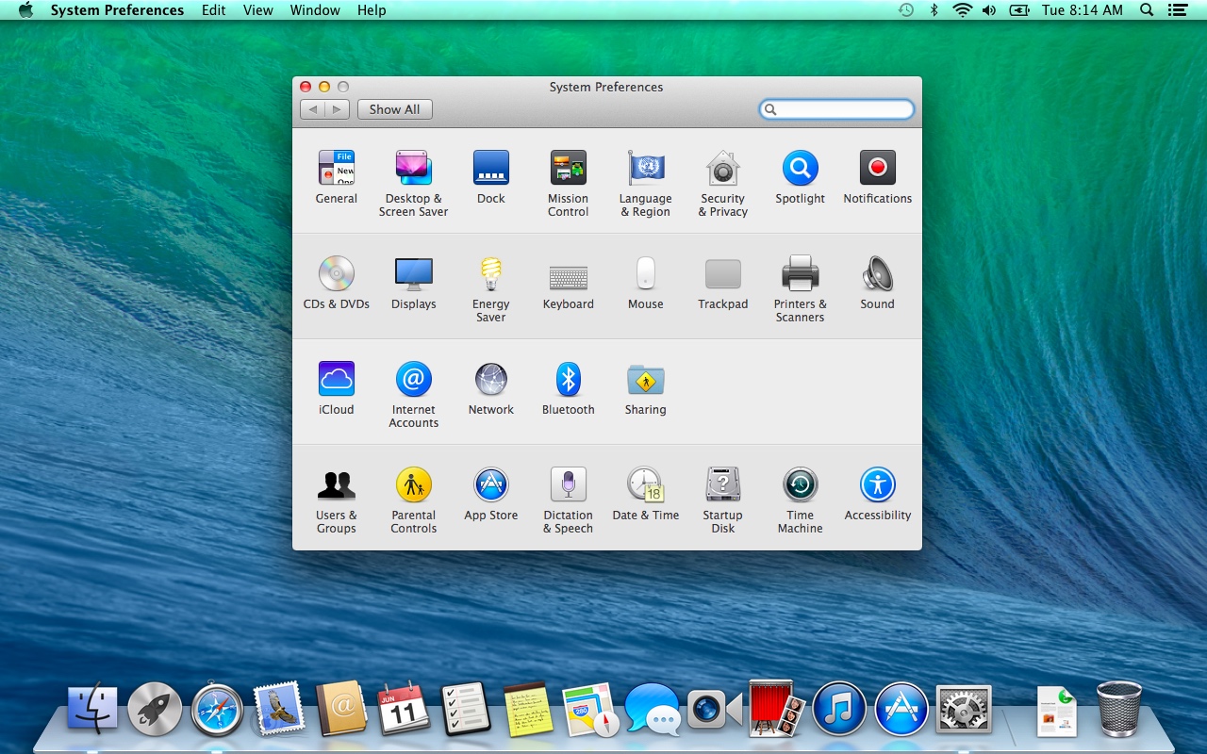1207x754 pixels.
Task: Open Printers & Scanners preferences
Action: tap(801, 289)
